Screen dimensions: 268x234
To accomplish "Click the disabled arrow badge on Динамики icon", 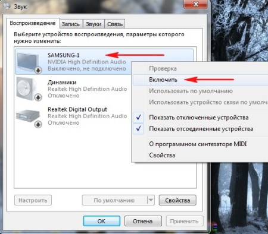I will point(38,97).
